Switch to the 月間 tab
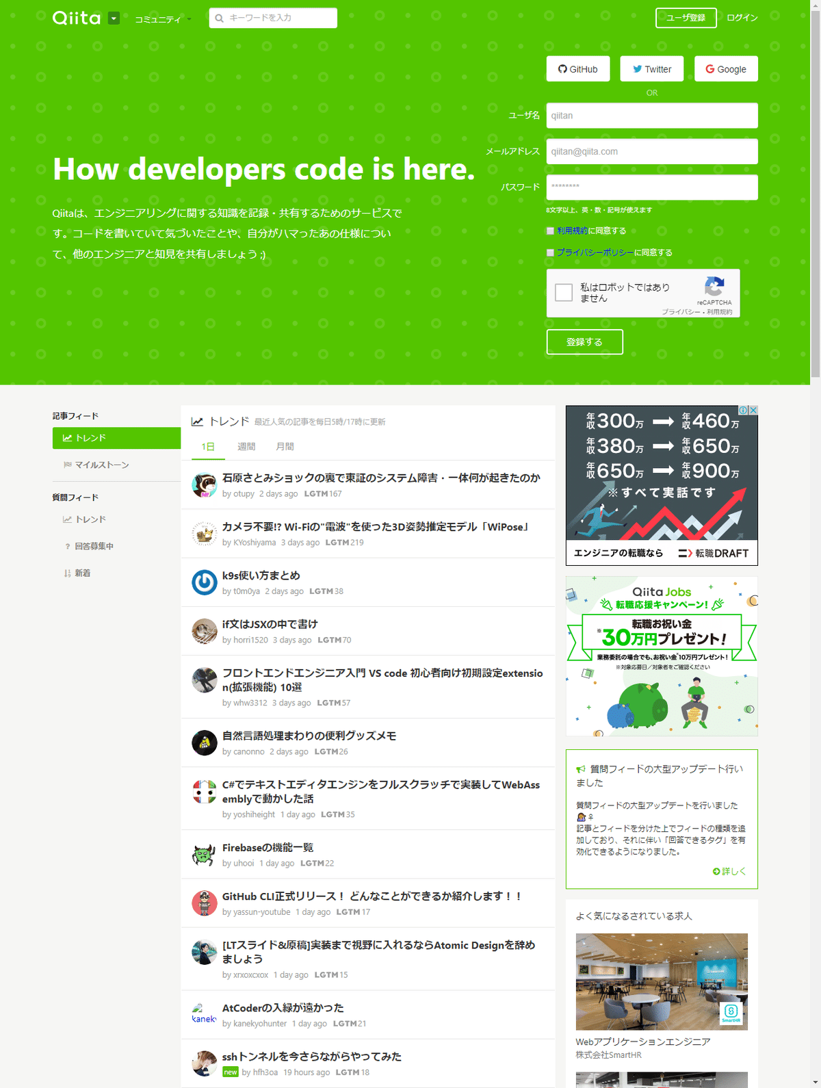821x1088 pixels. [x=285, y=447]
